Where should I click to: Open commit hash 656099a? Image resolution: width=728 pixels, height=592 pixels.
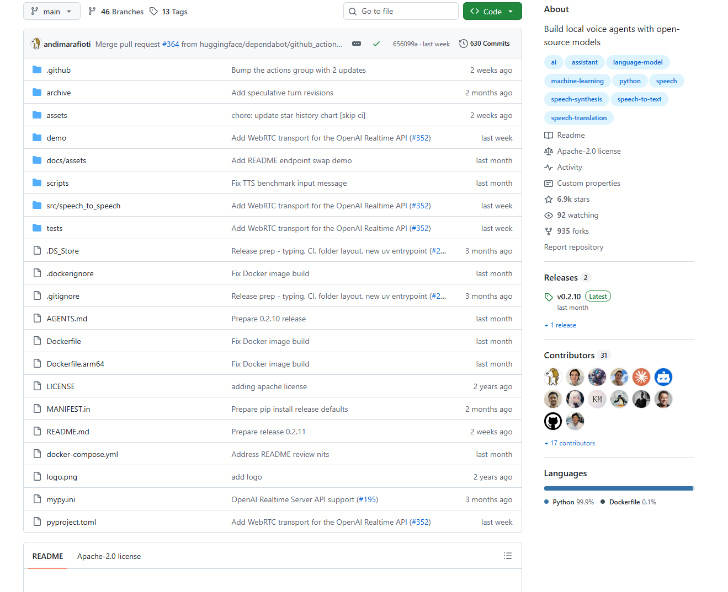pos(405,44)
